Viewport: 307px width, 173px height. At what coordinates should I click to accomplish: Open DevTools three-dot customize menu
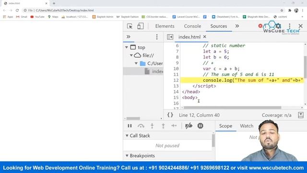[x=290, y=26]
